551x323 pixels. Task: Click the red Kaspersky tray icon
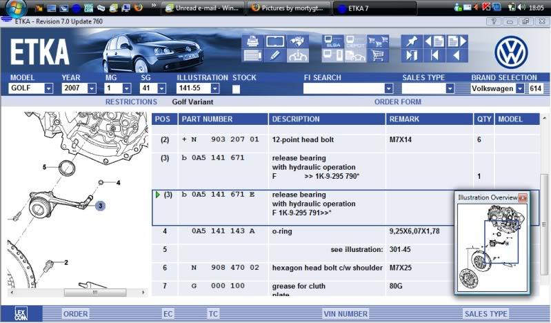click(487, 7)
